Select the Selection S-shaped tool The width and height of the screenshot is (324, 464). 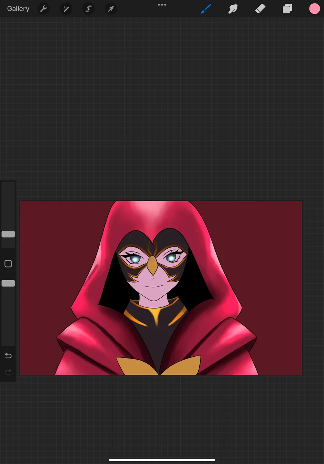(89, 9)
